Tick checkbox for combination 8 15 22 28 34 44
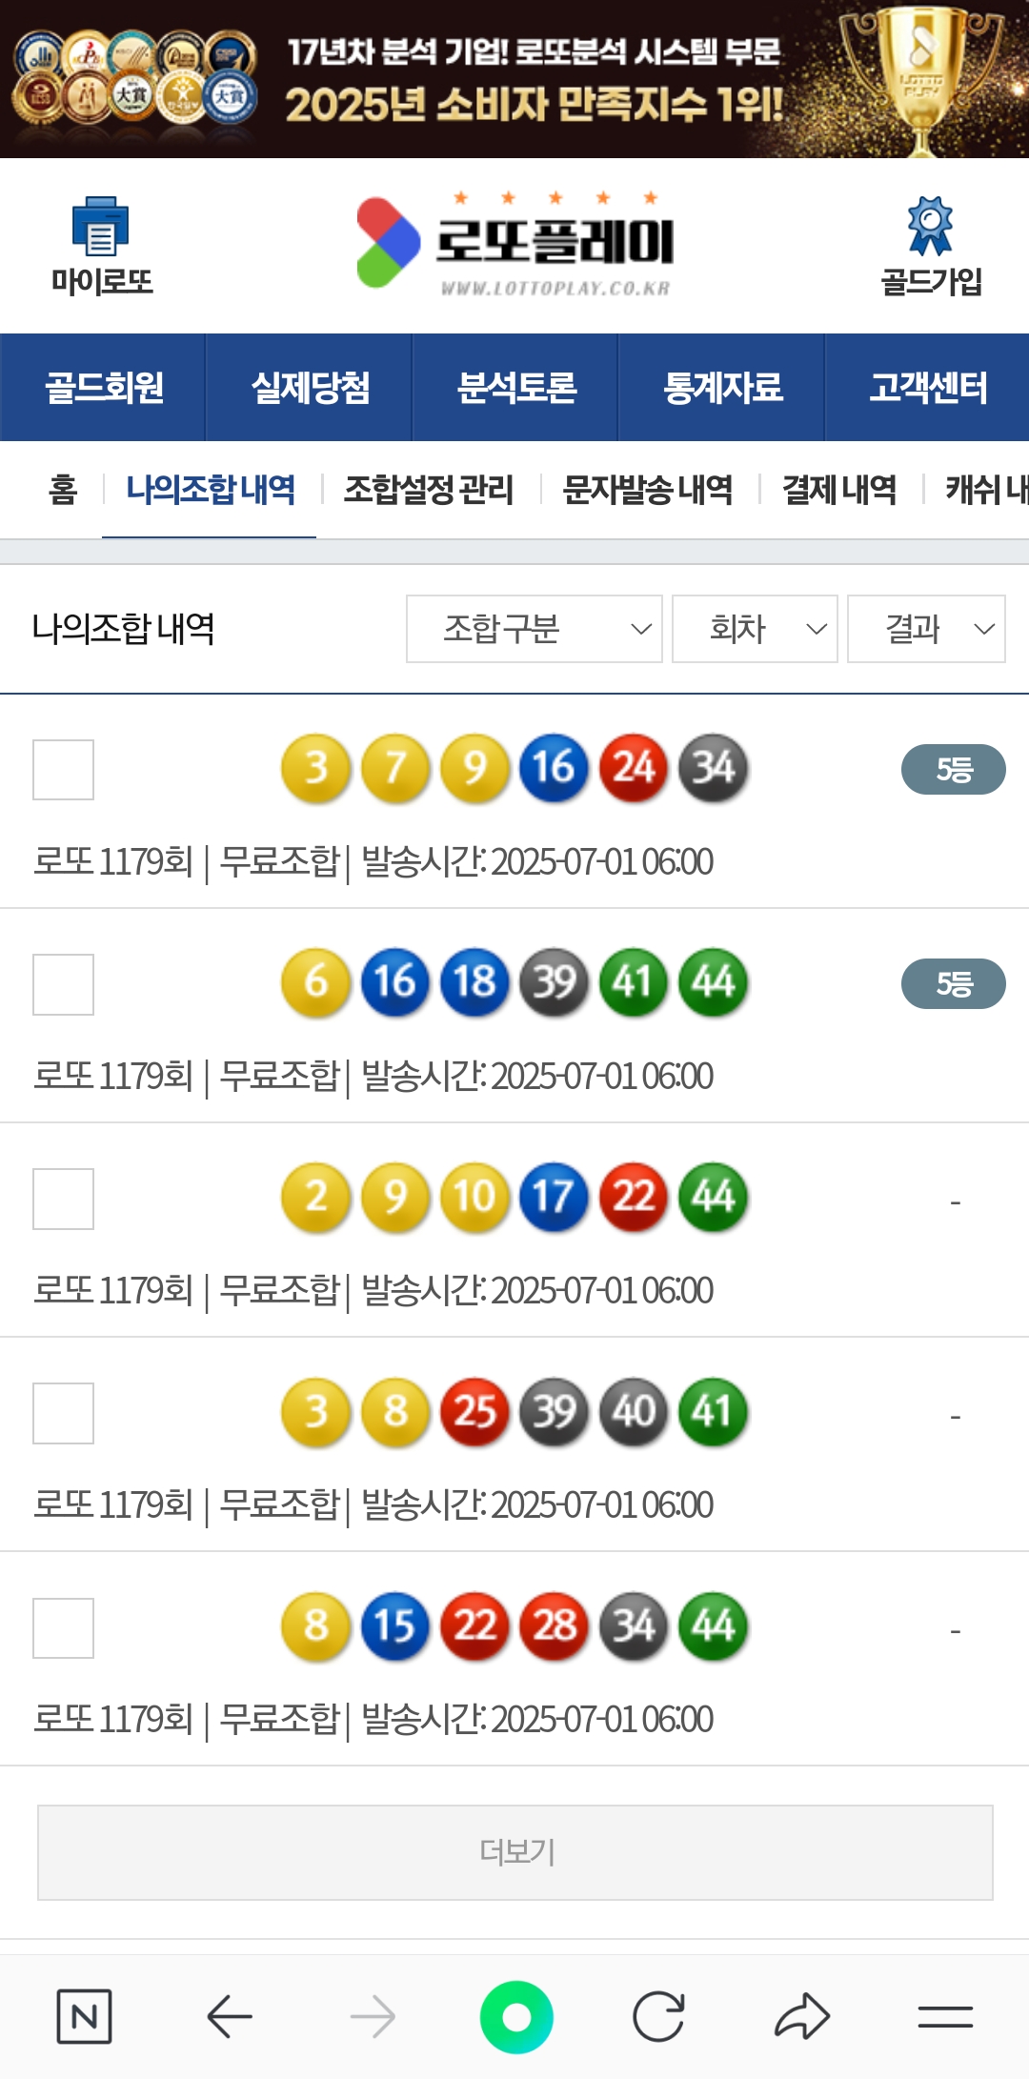The height and width of the screenshot is (2079, 1029). click(x=63, y=1628)
